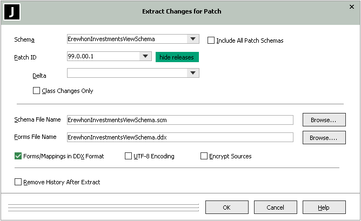Enable UTF-8 Encoding option
This screenshot has height=221, width=361.
point(129,156)
